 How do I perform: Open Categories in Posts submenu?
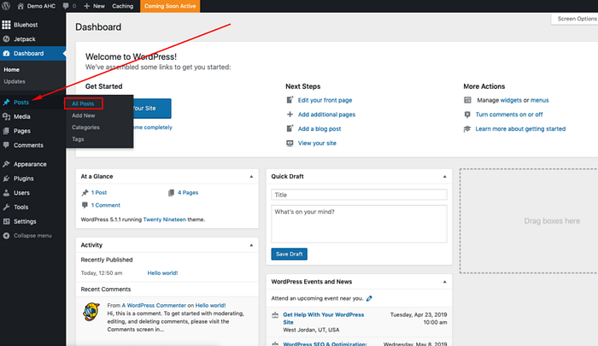pyautogui.click(x=85, y=127)
